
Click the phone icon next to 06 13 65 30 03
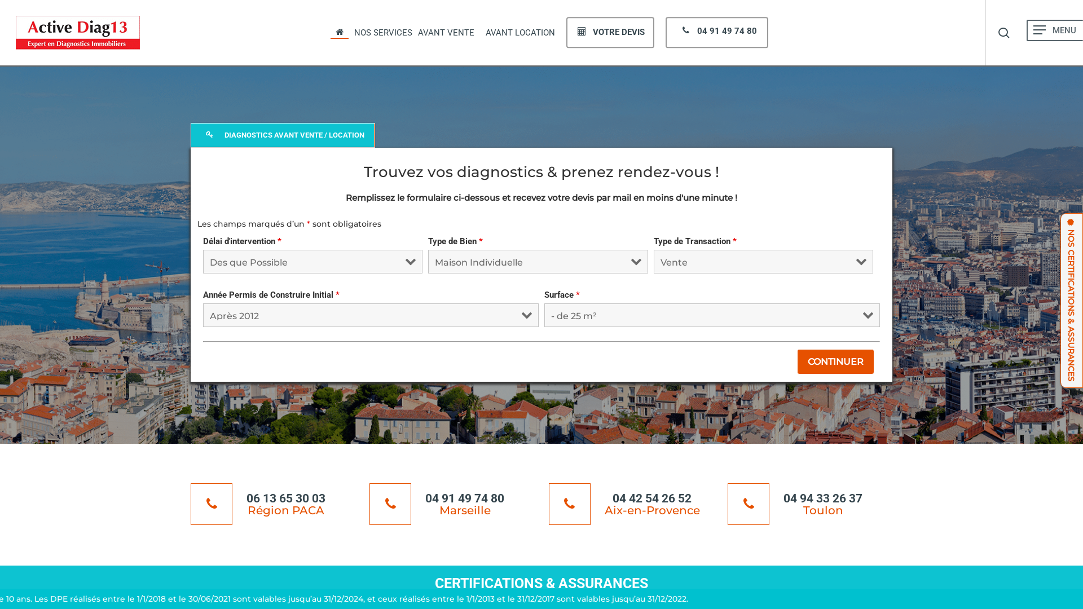tap(211, 504)
